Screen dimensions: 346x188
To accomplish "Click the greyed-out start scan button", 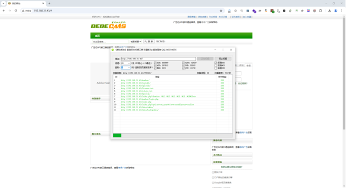I will pos(205,58).
